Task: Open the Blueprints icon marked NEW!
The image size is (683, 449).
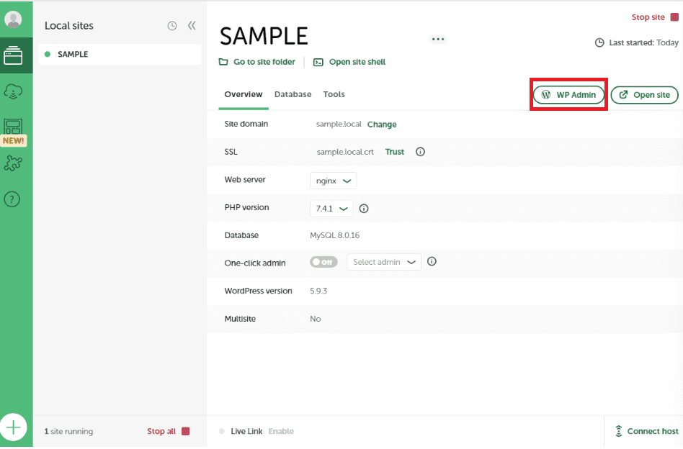Action: pyautogui.click(x=13, y=132)
